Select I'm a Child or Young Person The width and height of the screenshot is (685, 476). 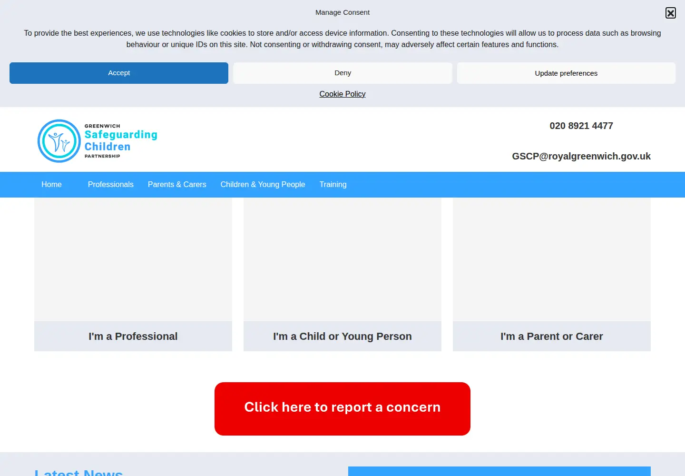[x=342, y=336]
